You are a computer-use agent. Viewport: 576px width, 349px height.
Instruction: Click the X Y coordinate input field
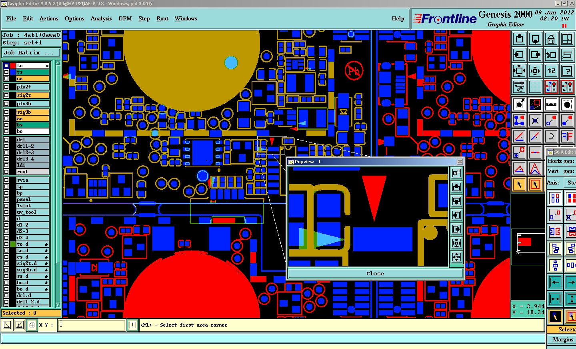tap(92, 325)
